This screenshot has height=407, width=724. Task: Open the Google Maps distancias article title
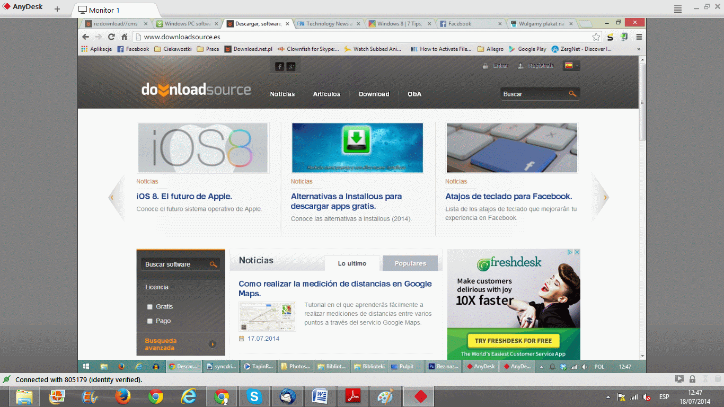pos(335,288)
